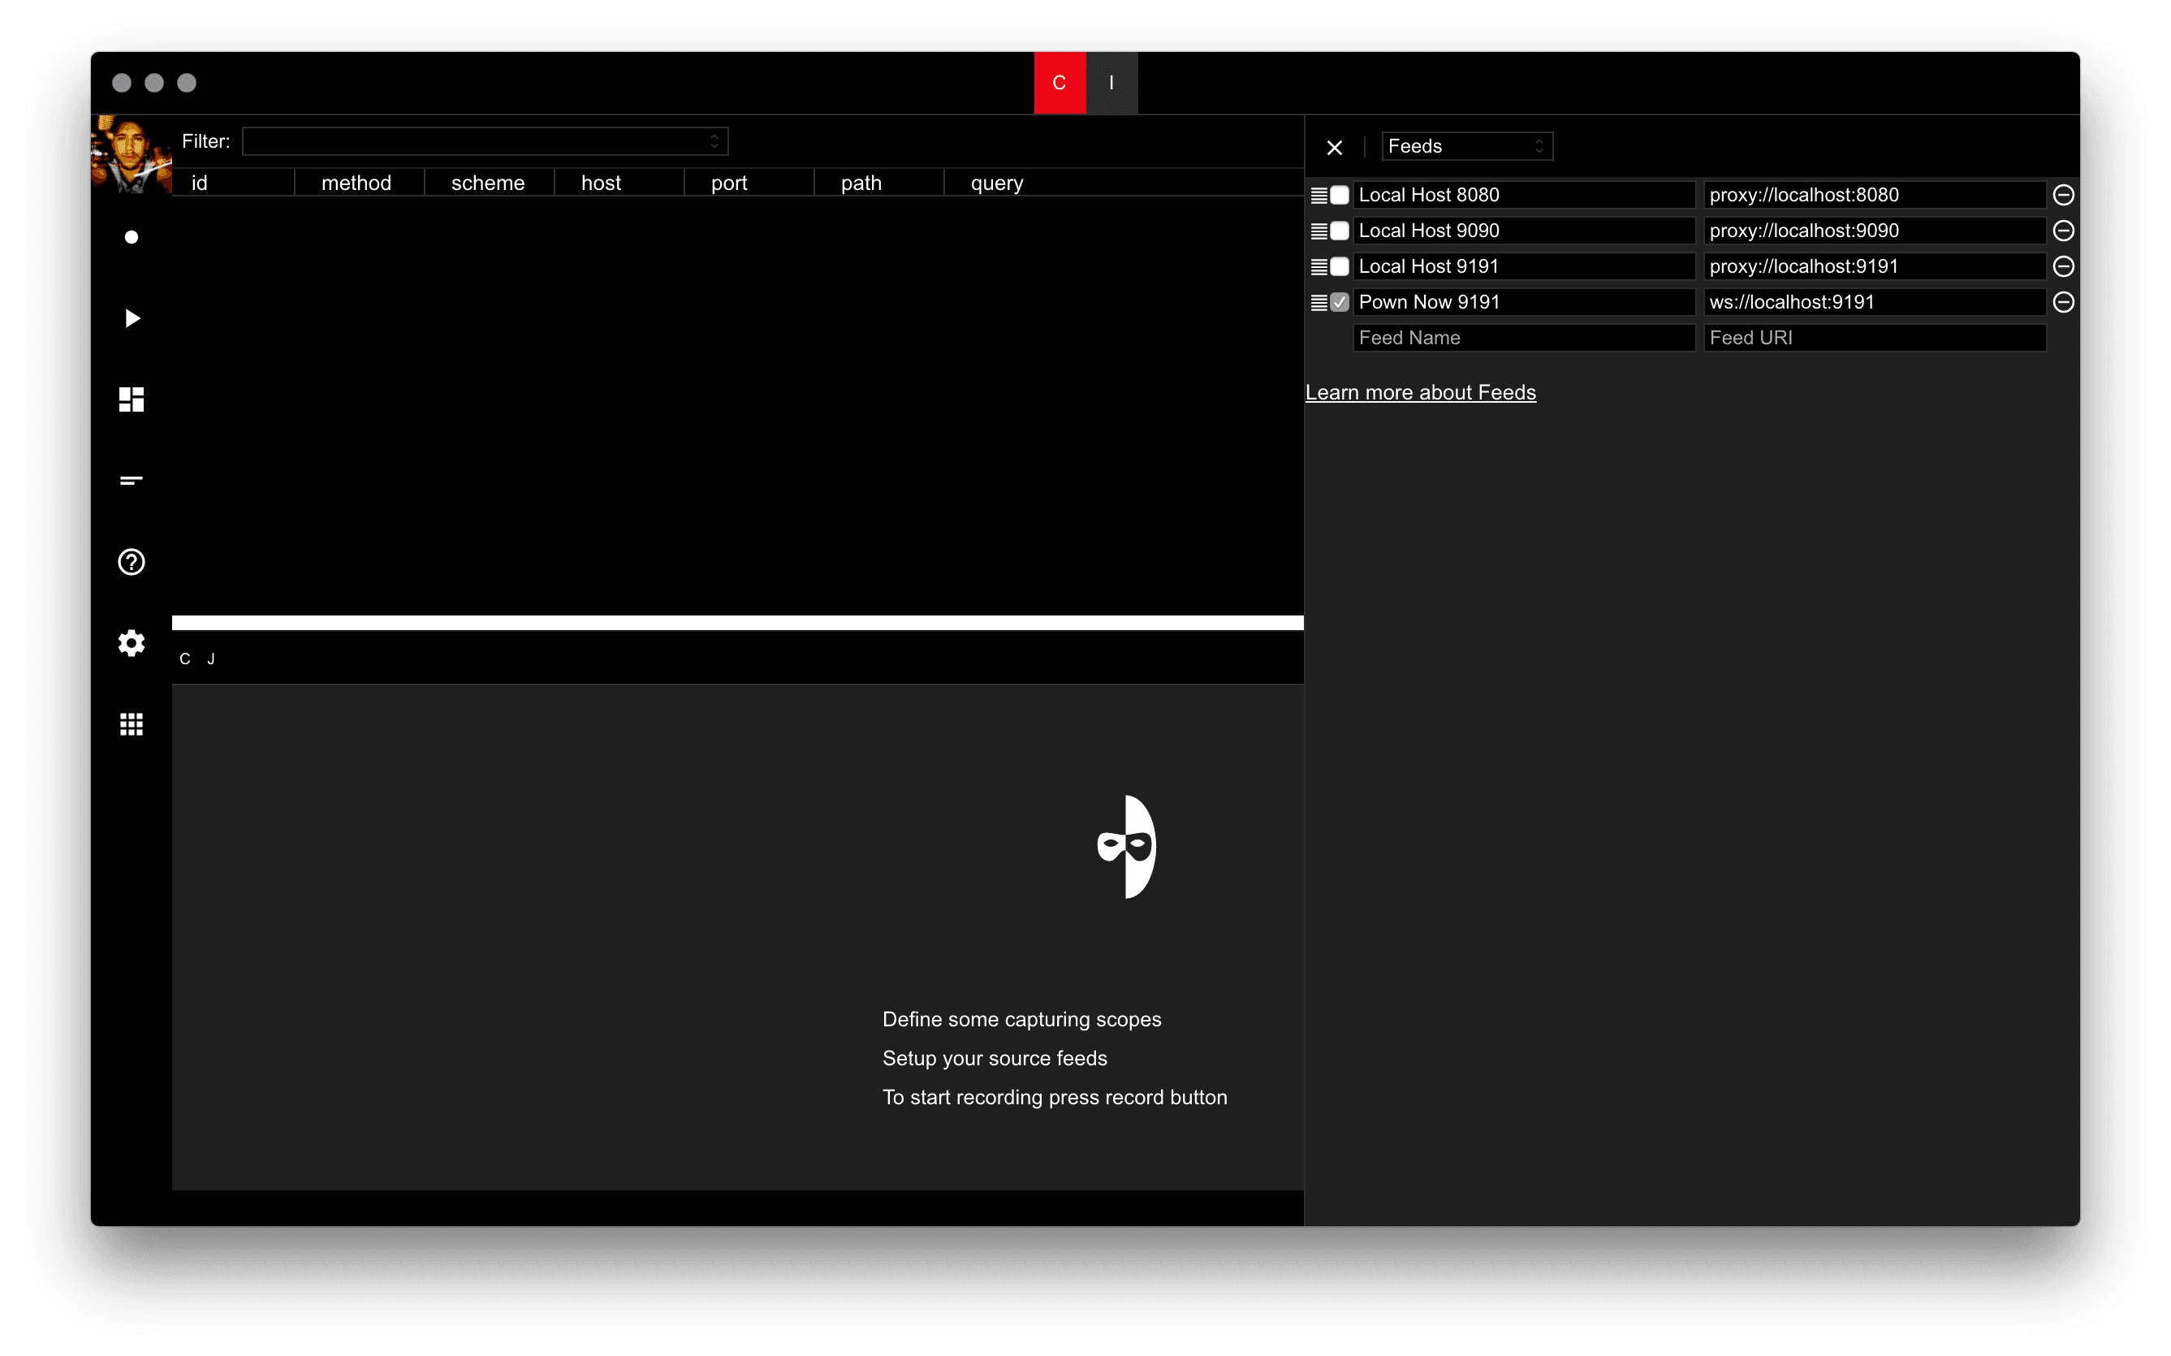Open the dashboard layout icon in sidebar
This screenshot has height=1356, width=2171.
click(x=132, y=399)
